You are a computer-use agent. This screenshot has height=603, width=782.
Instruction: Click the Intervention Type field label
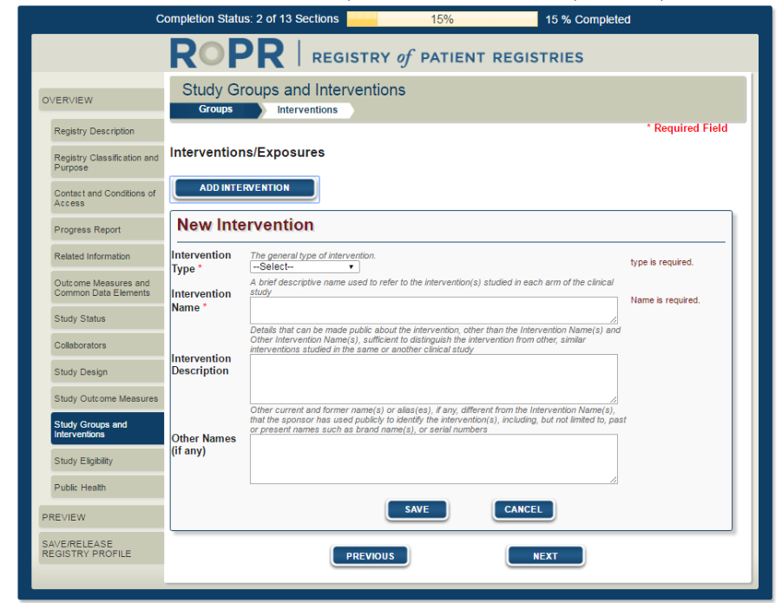pyautogui.click(x=201, y=262)
